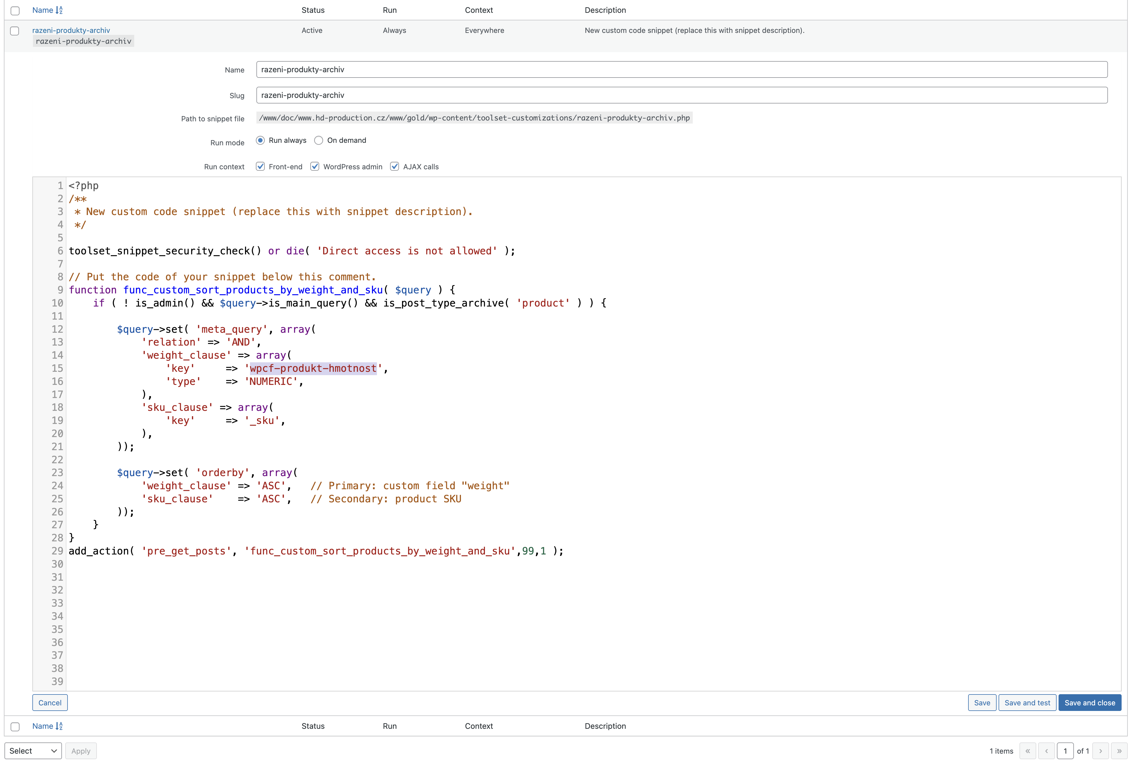Click the Everywhere context cell
Screen dimensions: 1135x767
point(484,30)
